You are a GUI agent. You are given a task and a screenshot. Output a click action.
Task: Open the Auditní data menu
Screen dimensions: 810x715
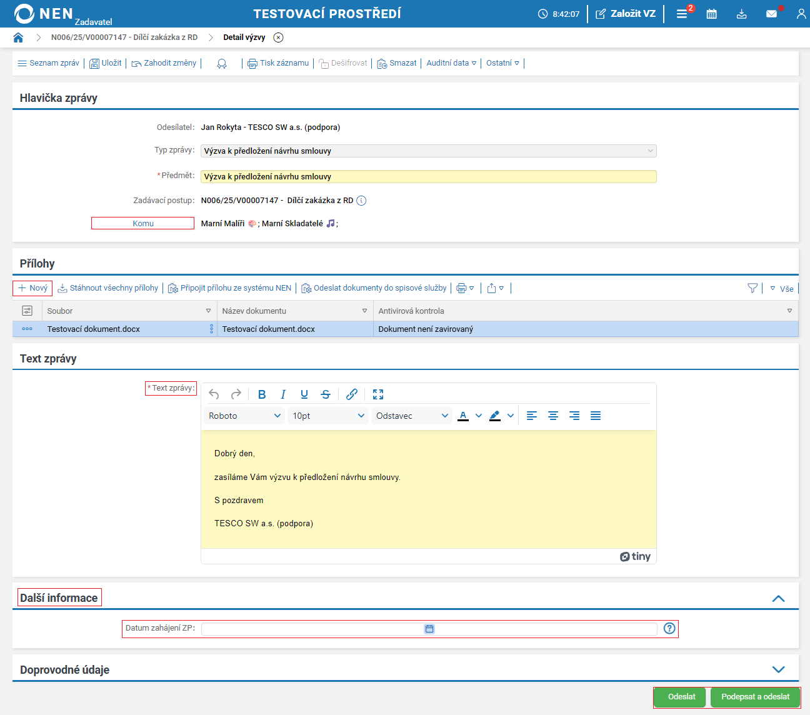tap(451, 63)
